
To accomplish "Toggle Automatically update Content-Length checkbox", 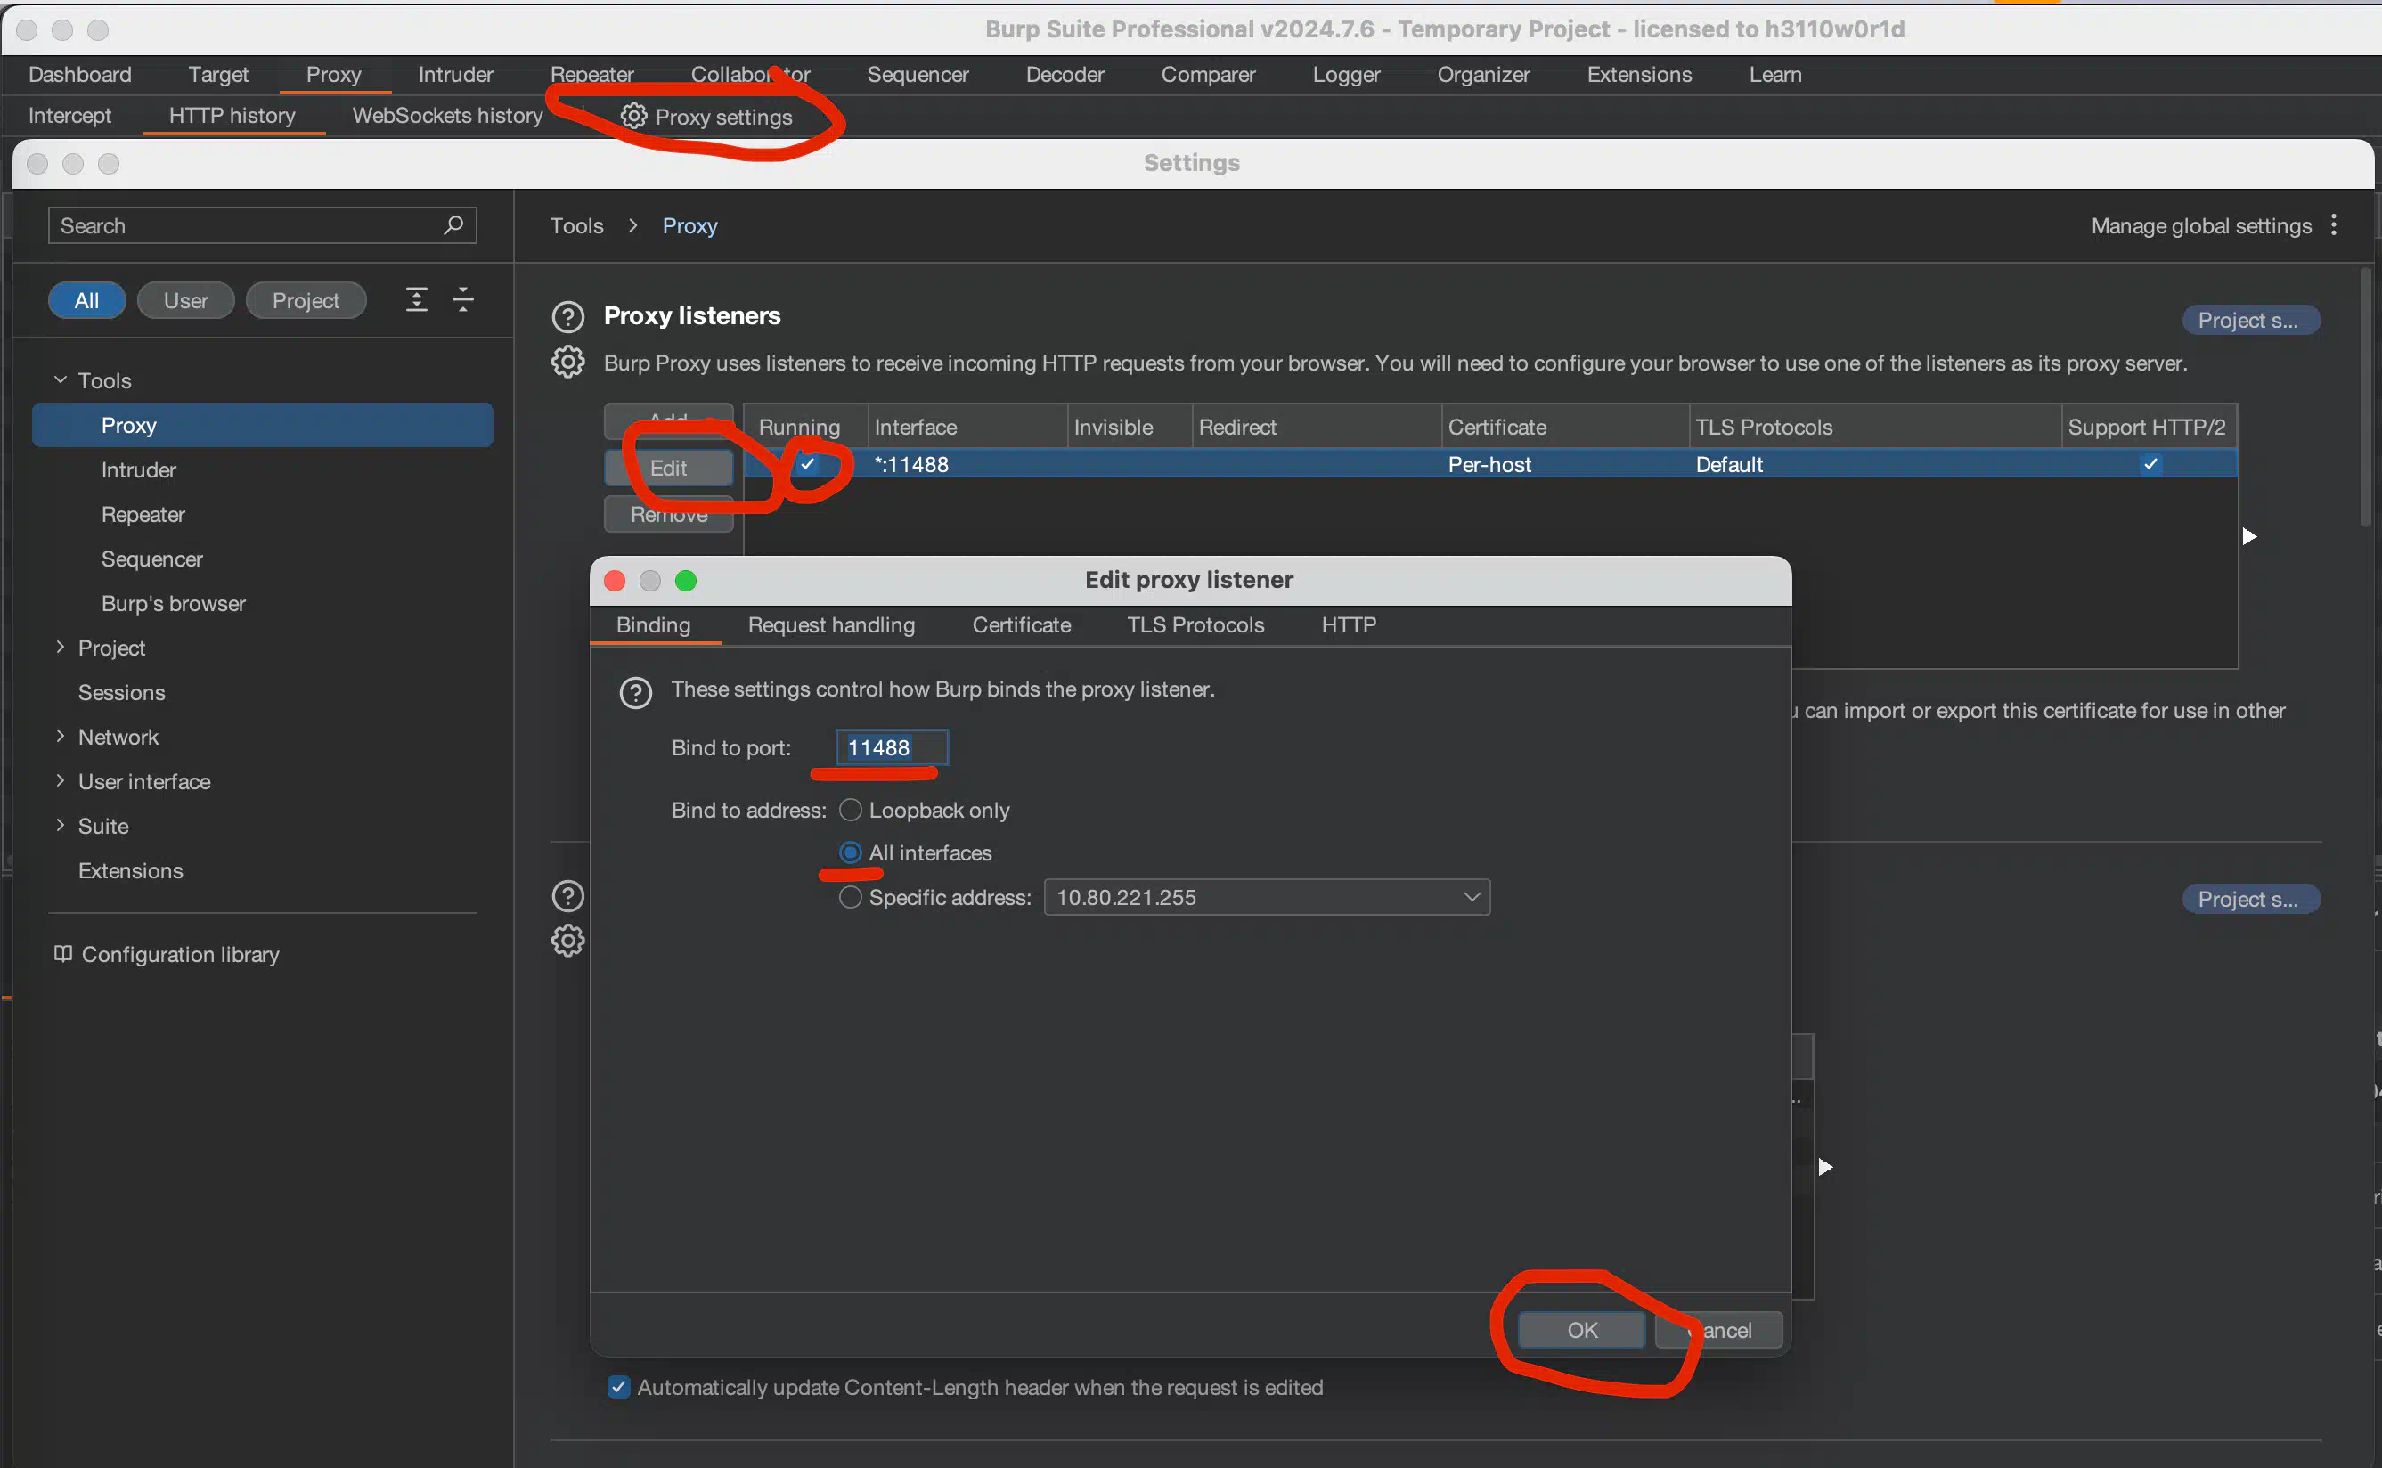I will (618, 1386).
